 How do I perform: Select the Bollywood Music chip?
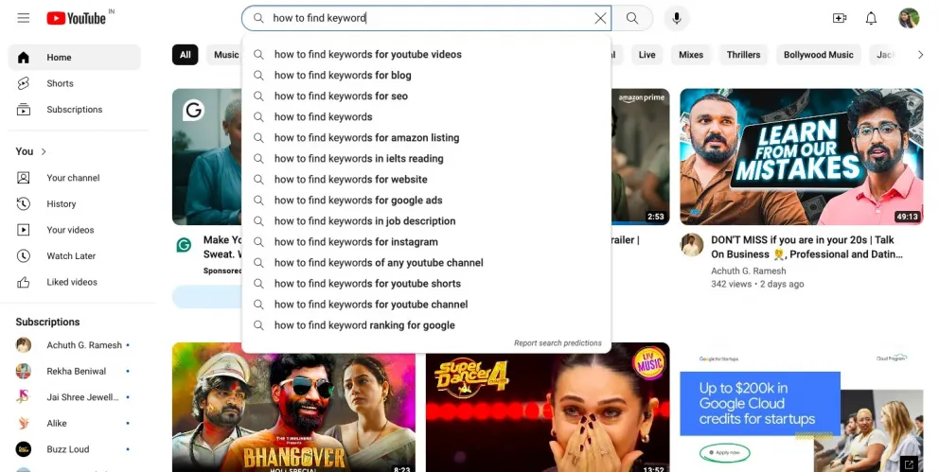[x=818, y=55]
